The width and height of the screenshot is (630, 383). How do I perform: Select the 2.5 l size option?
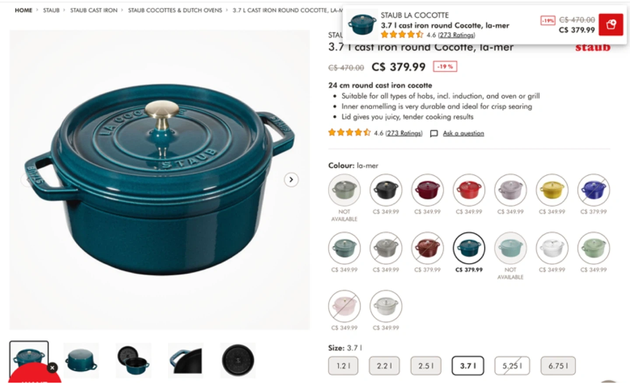[426, 366]
